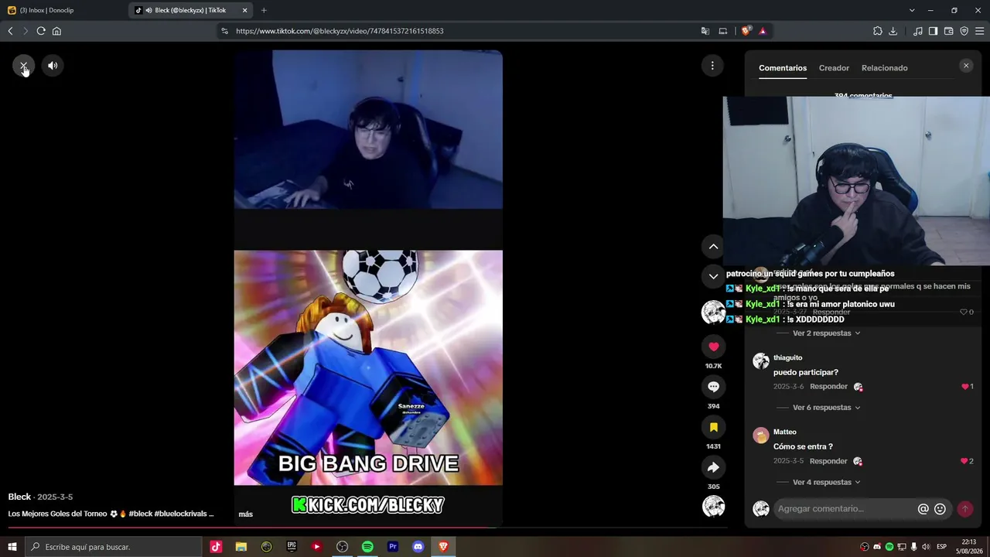This screenshot has width=990, height=557.
Task: Launch Epic Games from taskbar
Action: click(292, 547)
